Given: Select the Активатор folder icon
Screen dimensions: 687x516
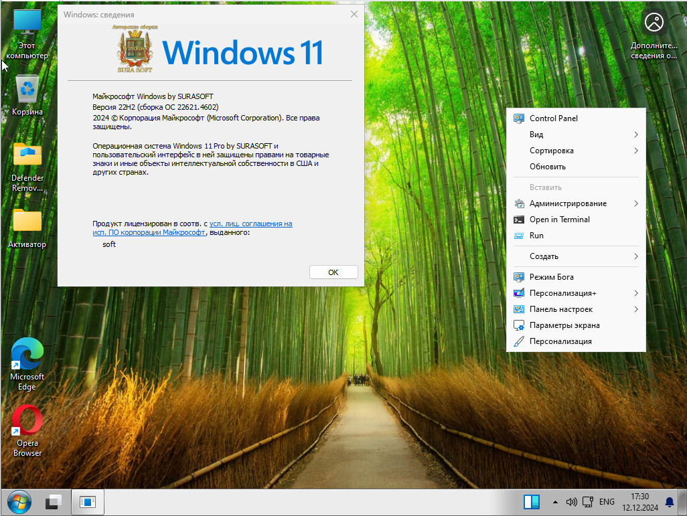Looking at the screenshot, I should [27, 228].
